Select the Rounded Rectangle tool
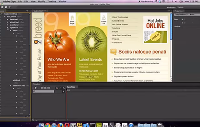Screen dimensions: 200x127 (x=6, y=7)
